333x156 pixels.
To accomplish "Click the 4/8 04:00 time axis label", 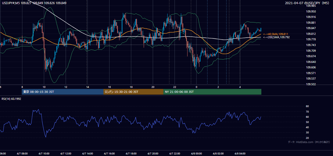I will (240, 154).
